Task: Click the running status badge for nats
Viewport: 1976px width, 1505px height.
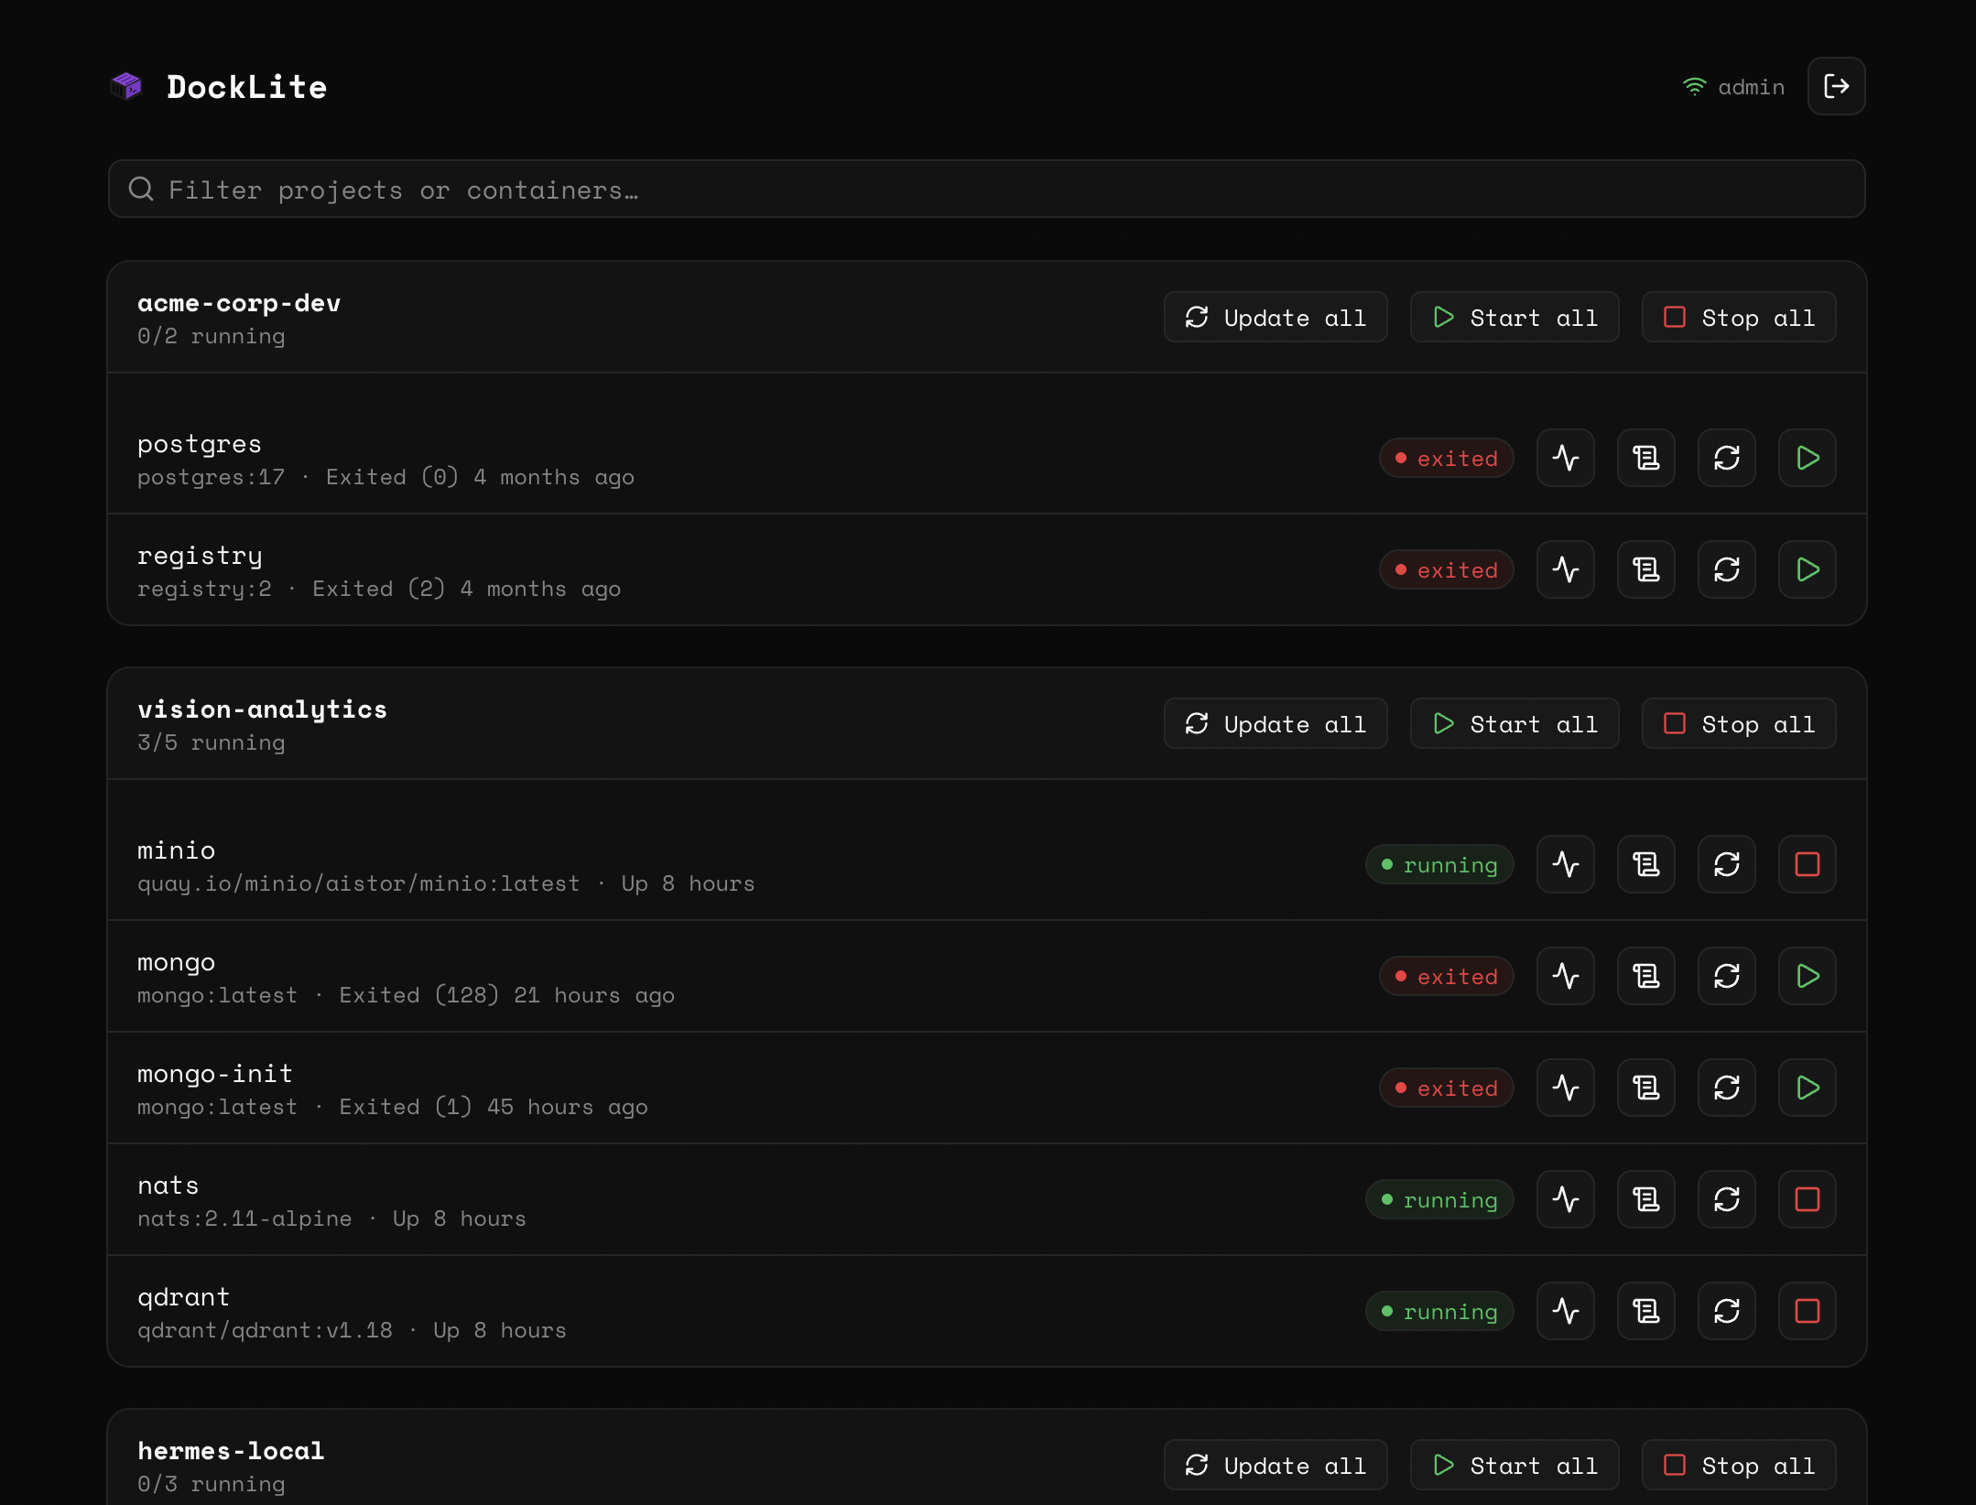Action: (x=1439, y=1199)
